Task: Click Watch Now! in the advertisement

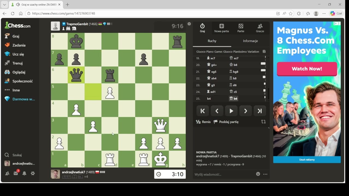Action: [x=307, y=69]
